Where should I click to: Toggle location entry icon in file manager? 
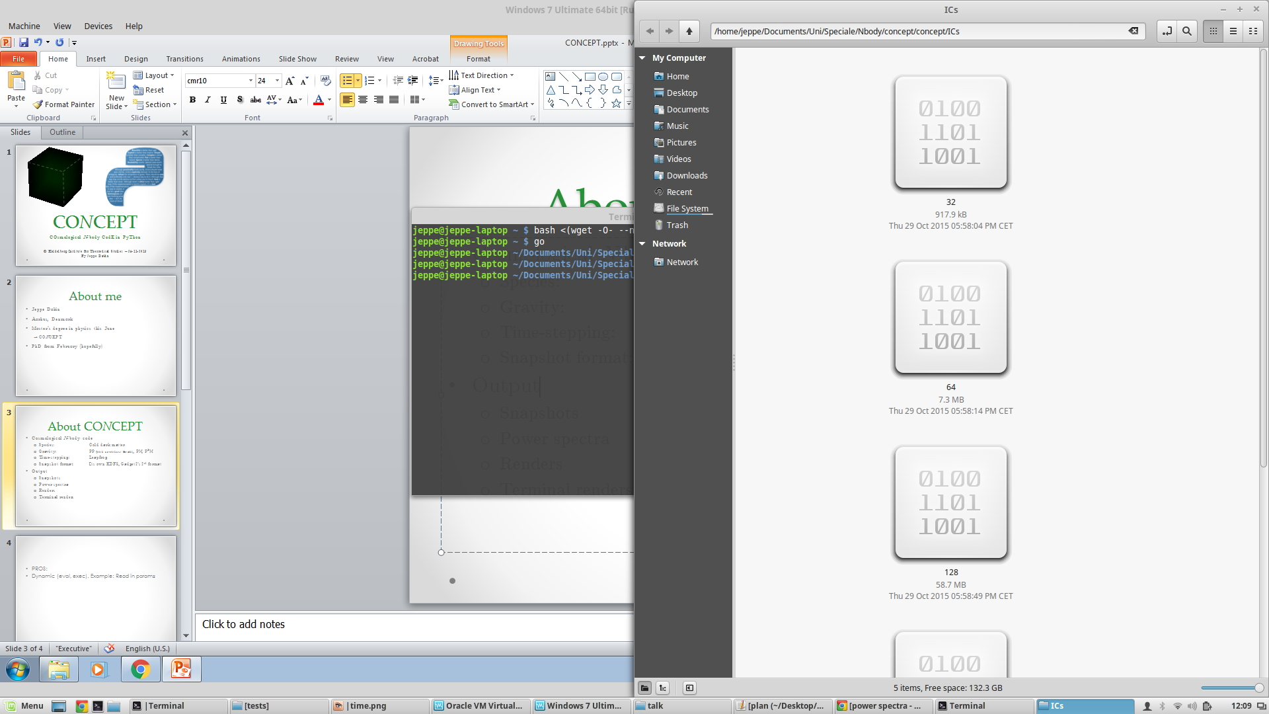click(1167, 31)
